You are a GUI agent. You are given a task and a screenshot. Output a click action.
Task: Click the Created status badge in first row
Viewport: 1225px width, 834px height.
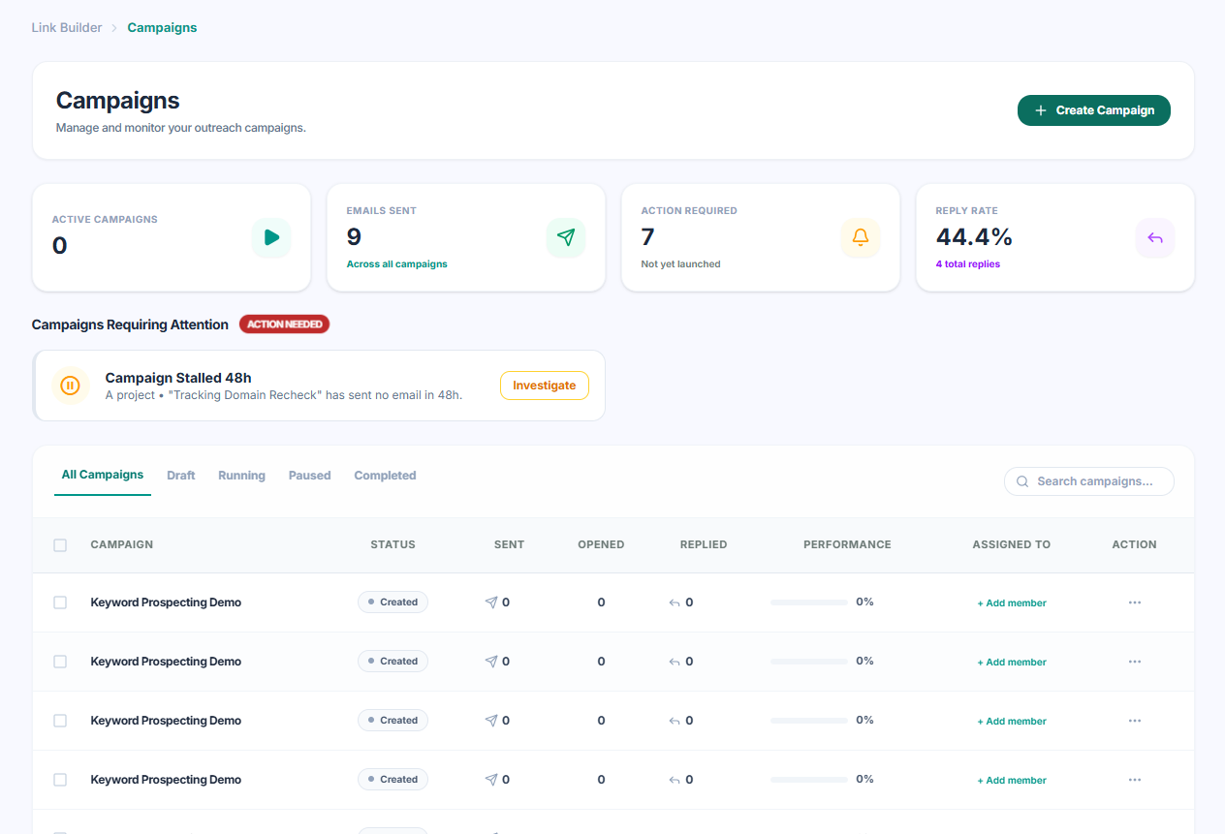pos(393,602)
